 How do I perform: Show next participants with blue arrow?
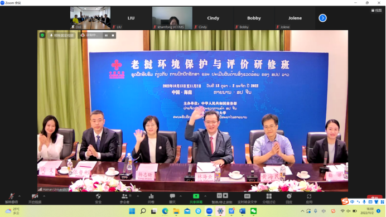pos(322,18)
